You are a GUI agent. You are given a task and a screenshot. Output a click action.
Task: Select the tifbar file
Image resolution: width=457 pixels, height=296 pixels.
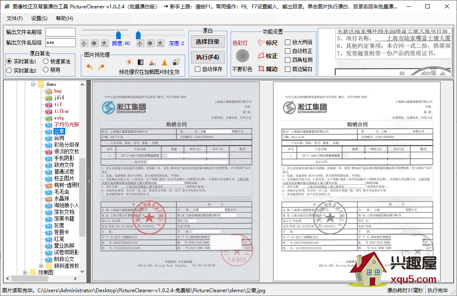(x=61, y=111)
